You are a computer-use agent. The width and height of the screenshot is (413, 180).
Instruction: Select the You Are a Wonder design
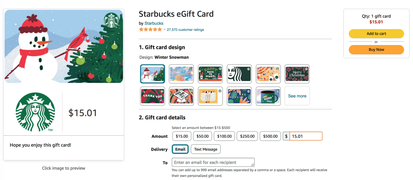click(x=239, y=96)
